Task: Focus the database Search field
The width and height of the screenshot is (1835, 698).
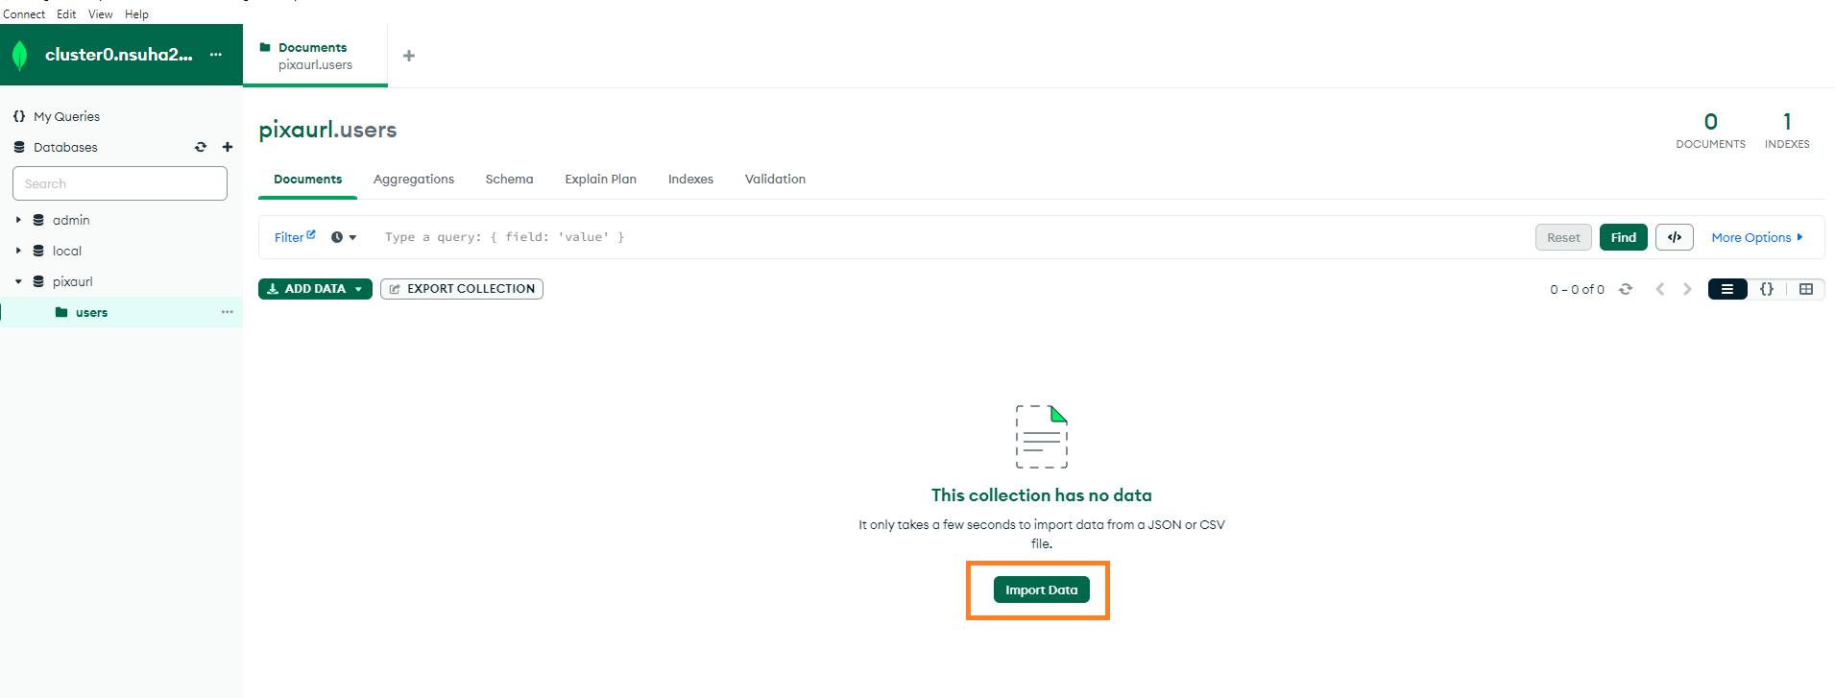Action: (x=120, y=183)
